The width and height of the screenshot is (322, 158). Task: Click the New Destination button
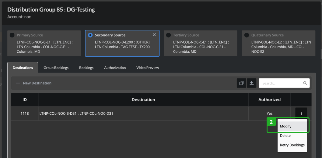pyautogui.click(x=34, y=83)
